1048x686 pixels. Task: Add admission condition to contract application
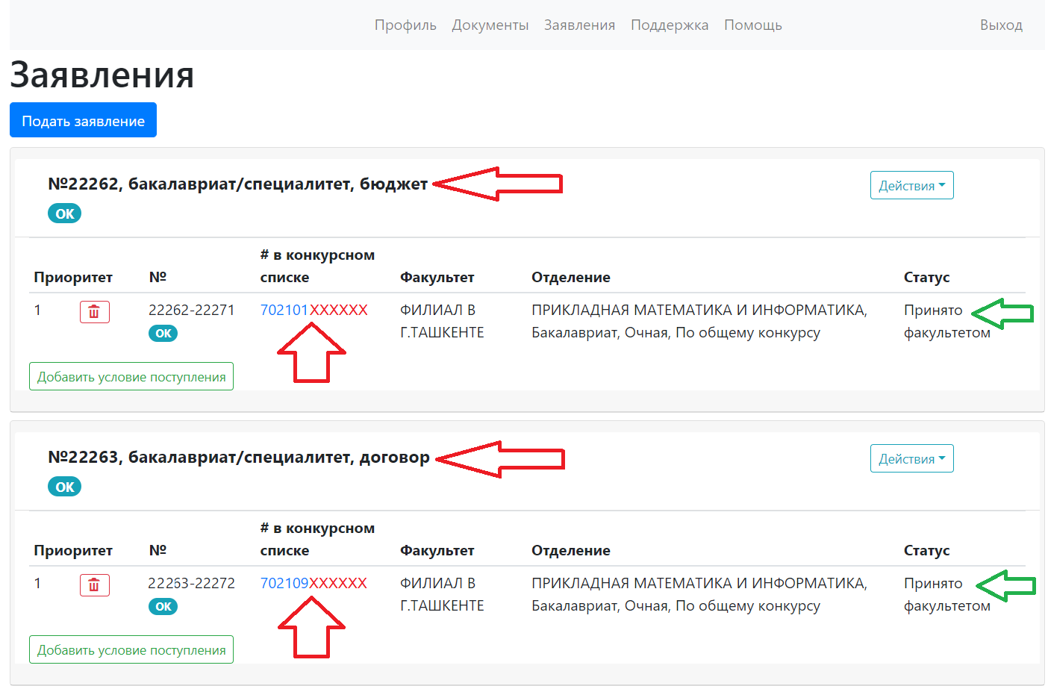[131, 650]
